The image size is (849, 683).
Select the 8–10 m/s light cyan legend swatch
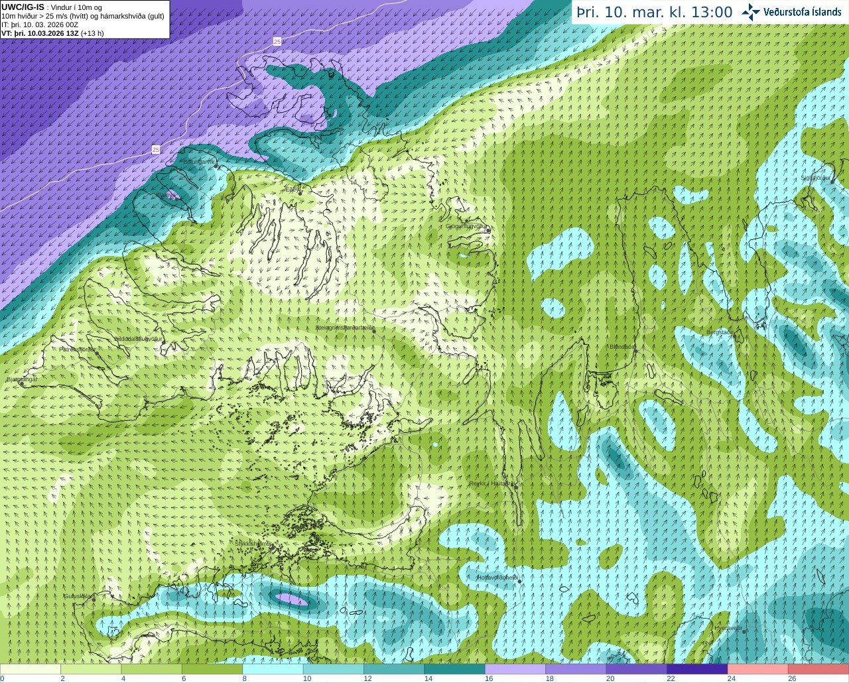[x=273, y=669]
